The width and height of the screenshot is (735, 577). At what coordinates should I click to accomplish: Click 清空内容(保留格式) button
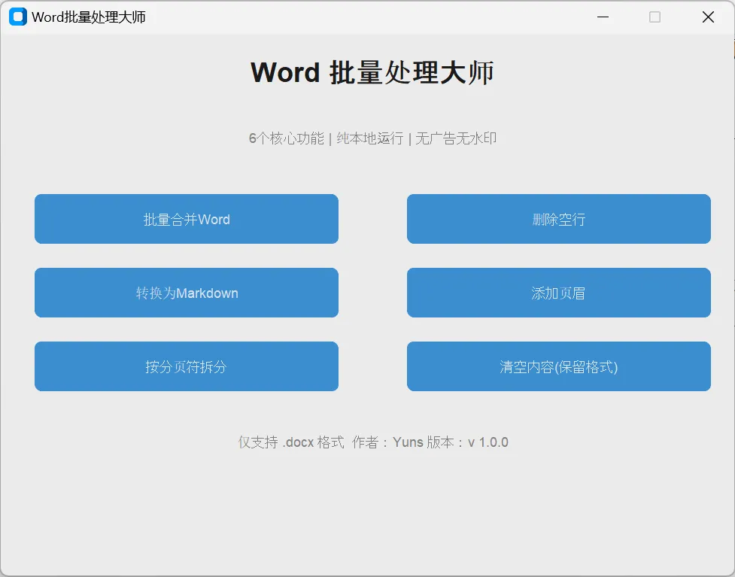559,366
